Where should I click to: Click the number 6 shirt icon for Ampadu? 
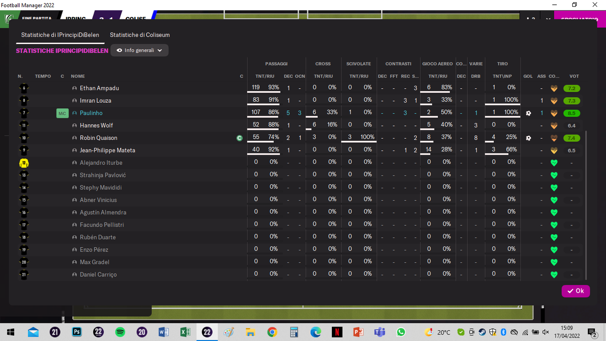pyautogui.click(x=24, y=88)
